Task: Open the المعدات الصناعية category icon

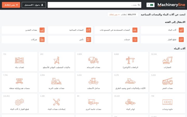Action: (x=89, y=30)
